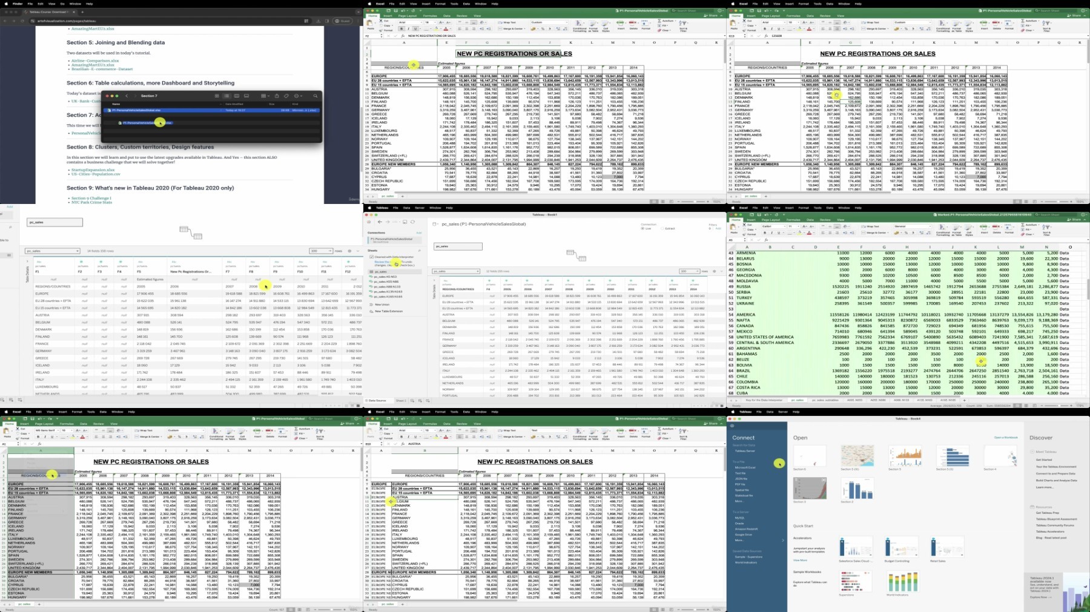Click the refresh icon in Tableau Book1 toolbar

pyautogui.click(x=413, y=222)
